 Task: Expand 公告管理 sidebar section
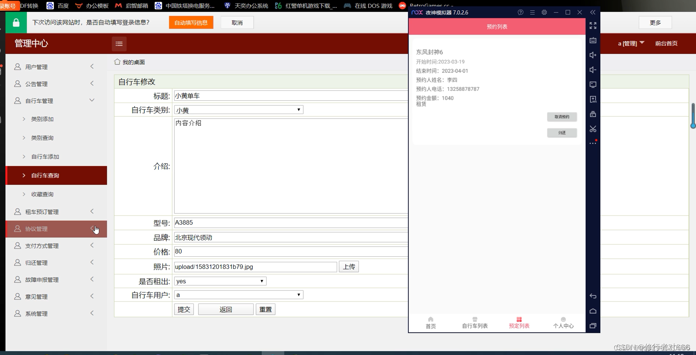coord(56,84)
